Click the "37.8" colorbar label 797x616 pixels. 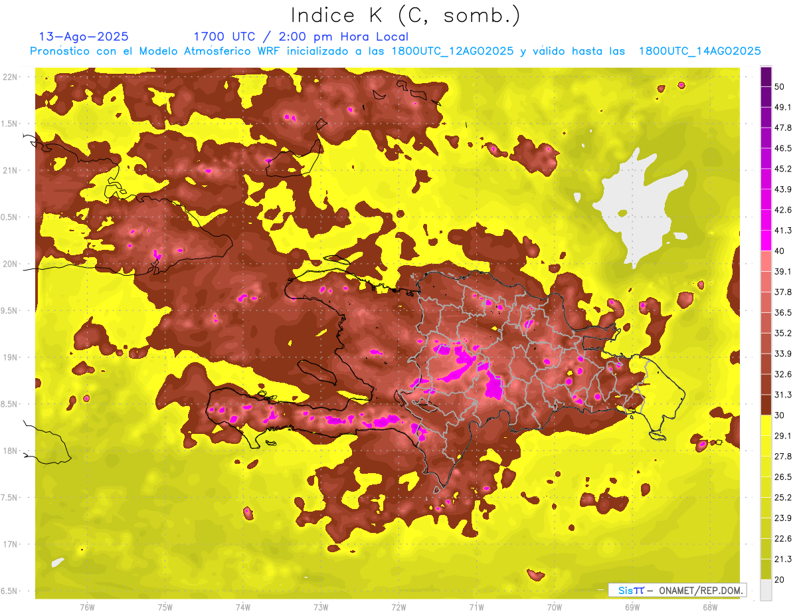[x=782, y=292]
